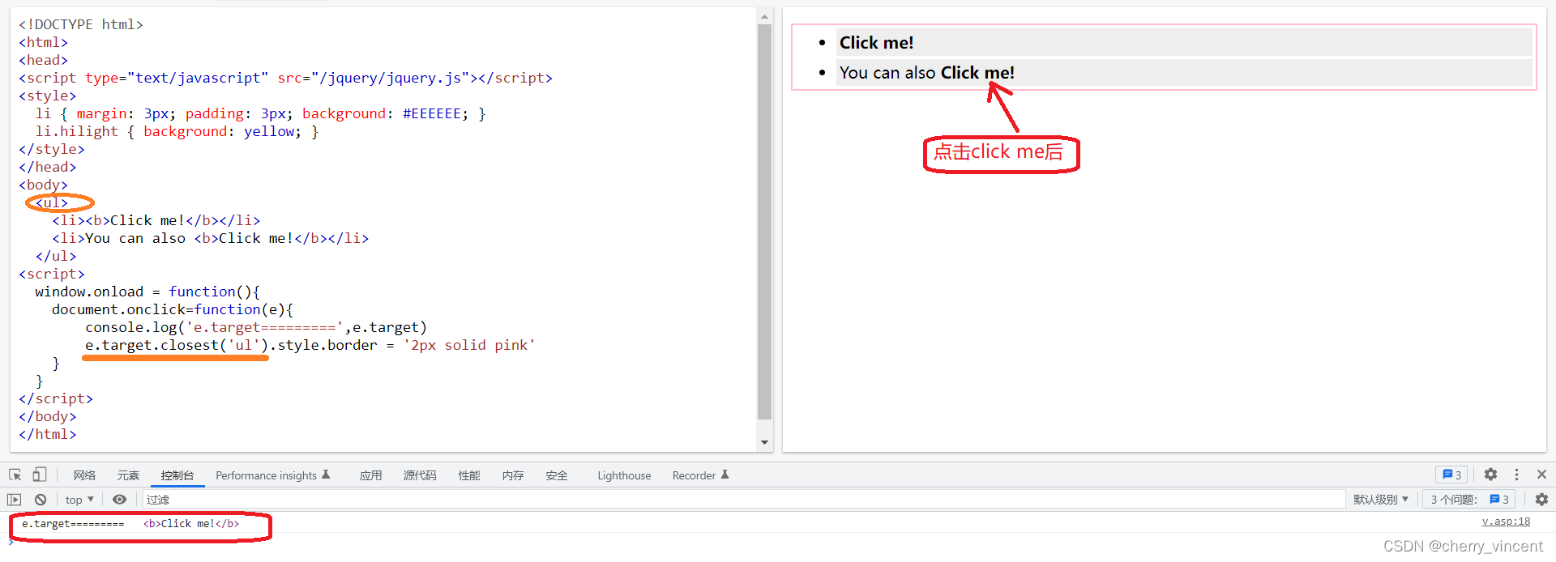Switch to the 内存 tab
This screenshot has height=562, width=1556.
tap(512, 475)
